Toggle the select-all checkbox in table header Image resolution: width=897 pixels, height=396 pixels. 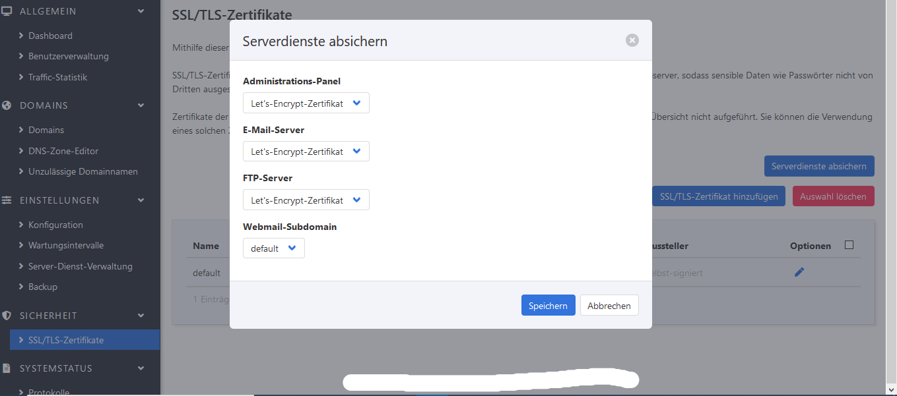(x=849, y=245)
